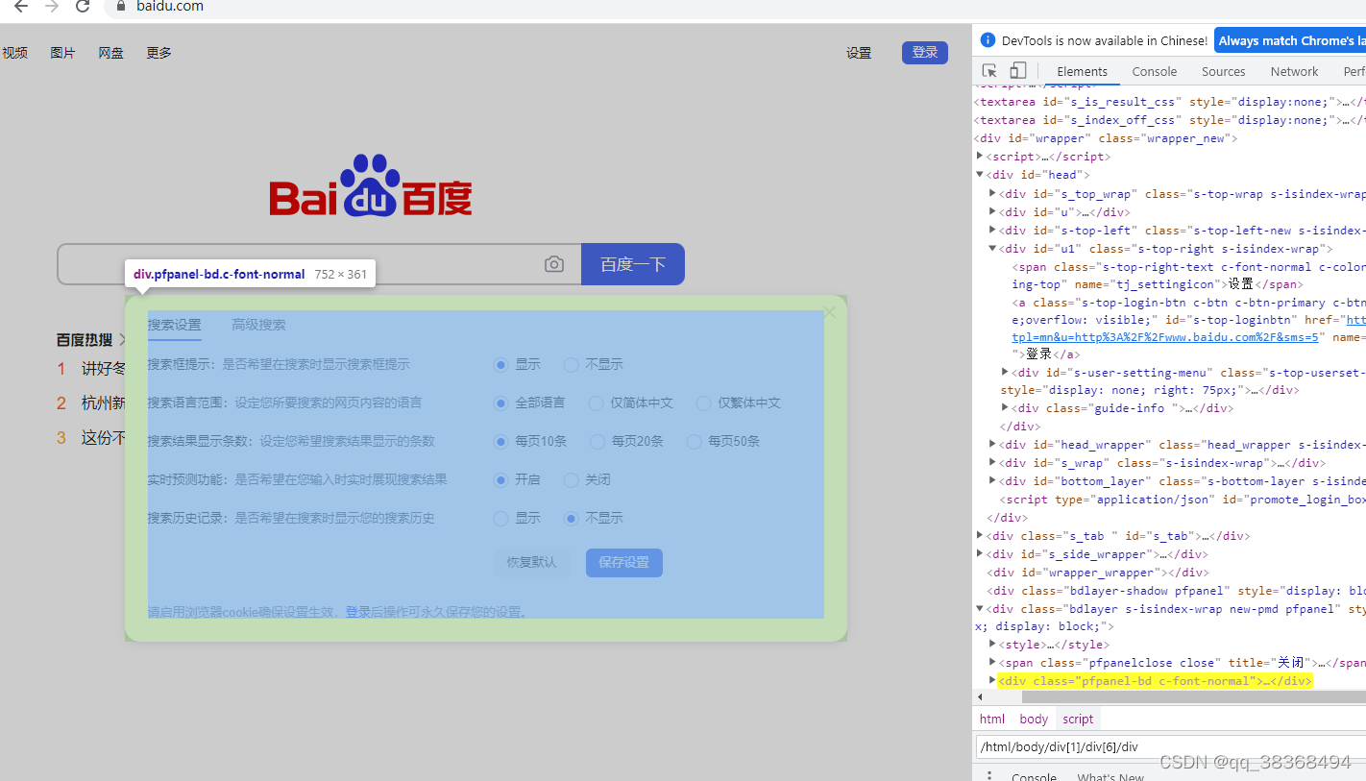Expand the div id="s_tab" node

[x=980, y=536]
